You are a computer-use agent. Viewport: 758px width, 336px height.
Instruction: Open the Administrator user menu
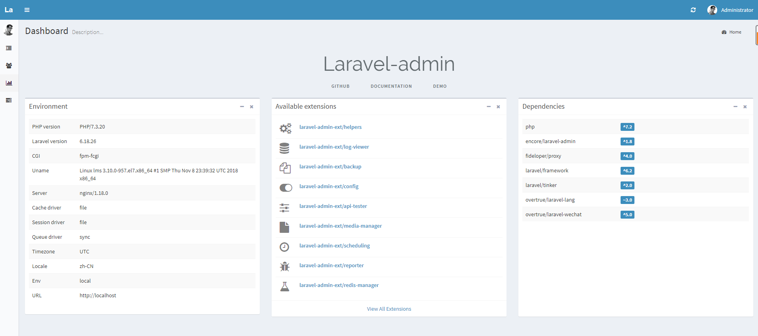coord(730,10)
